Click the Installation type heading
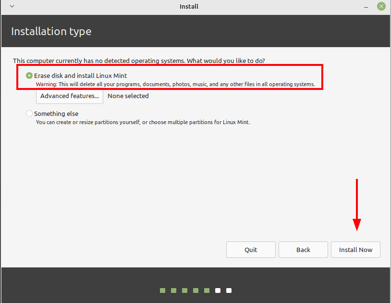This screenshot has width=391, height=303. (x=51, y=31)
